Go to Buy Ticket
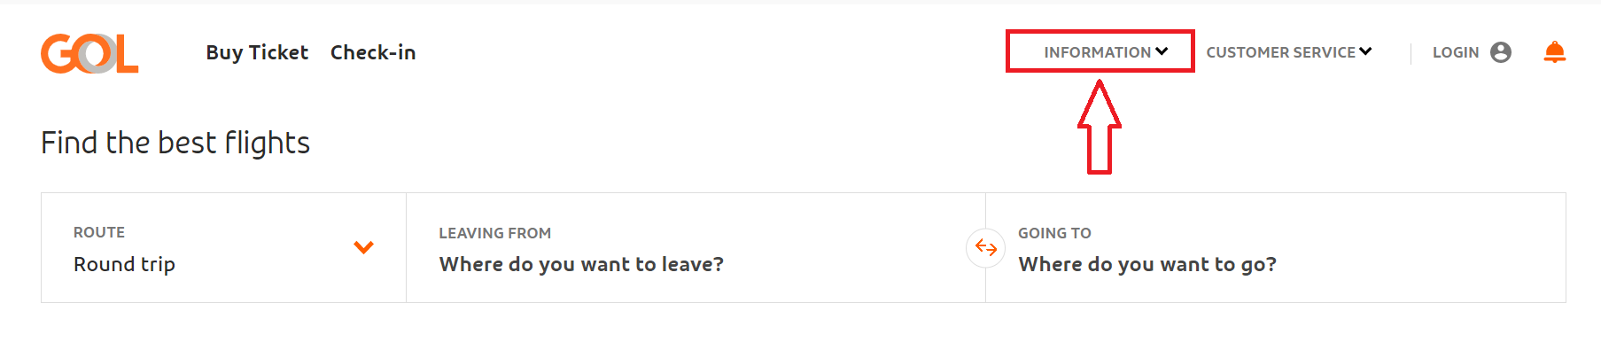1601x358 pixels. tap(257, 53)
